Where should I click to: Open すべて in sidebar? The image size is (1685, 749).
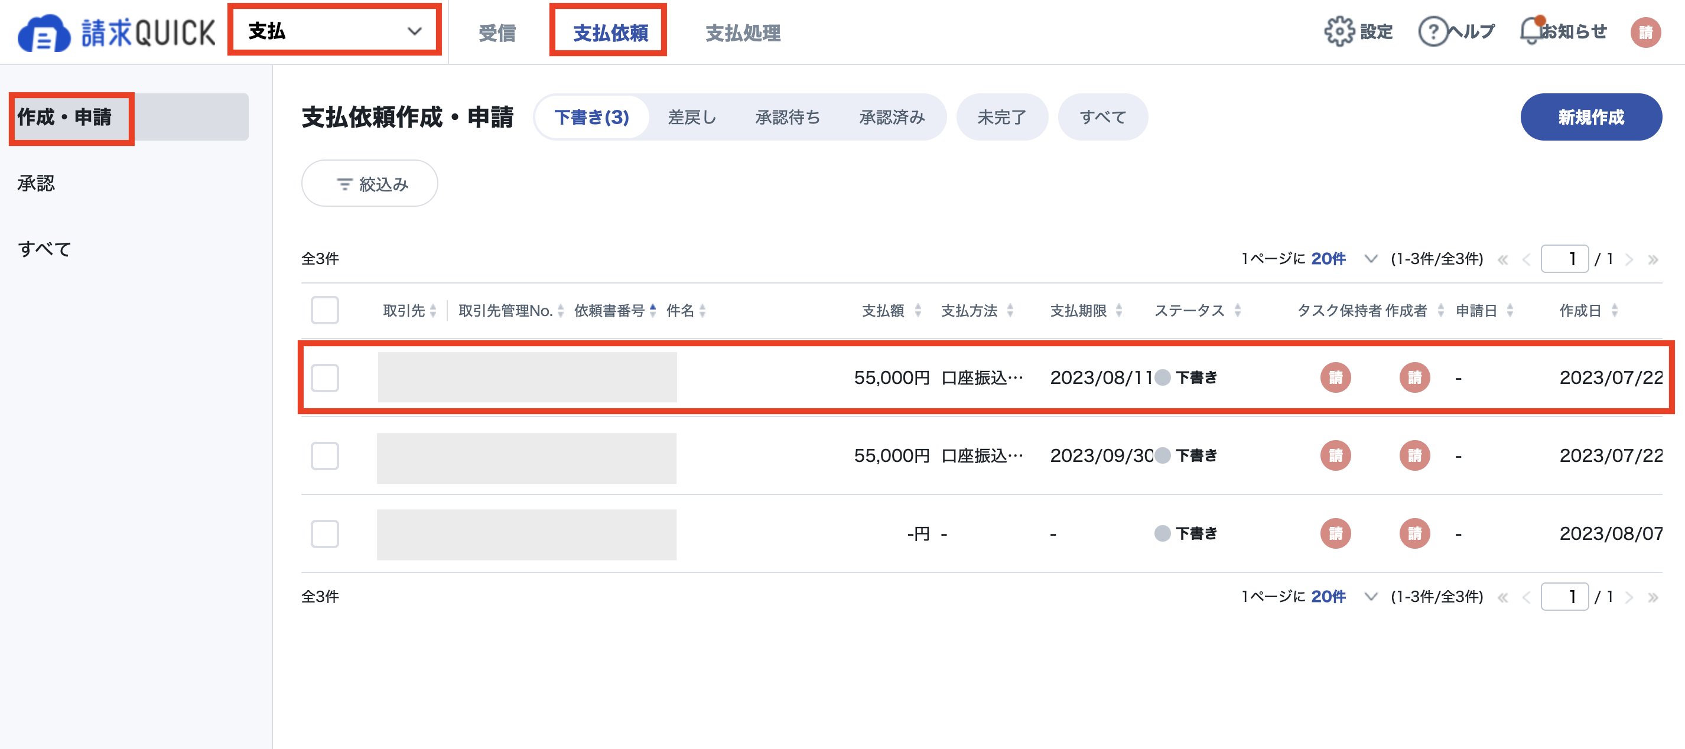pyautogui.click(x=44, y=249)
